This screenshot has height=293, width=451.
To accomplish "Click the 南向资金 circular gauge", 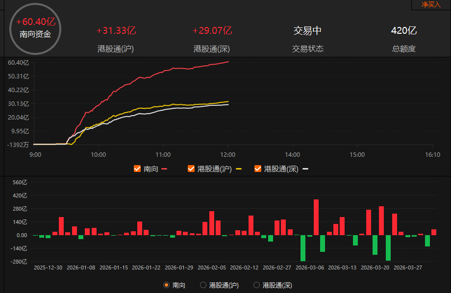I will click(x=35, y=28).
